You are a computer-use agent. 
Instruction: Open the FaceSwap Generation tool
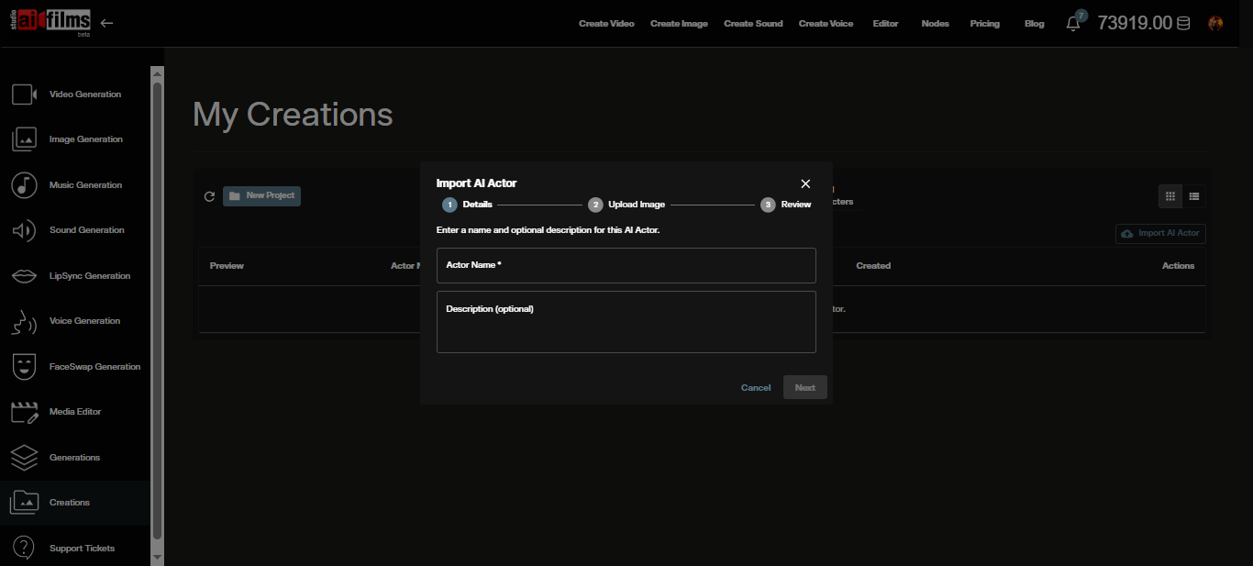(22, 366)
